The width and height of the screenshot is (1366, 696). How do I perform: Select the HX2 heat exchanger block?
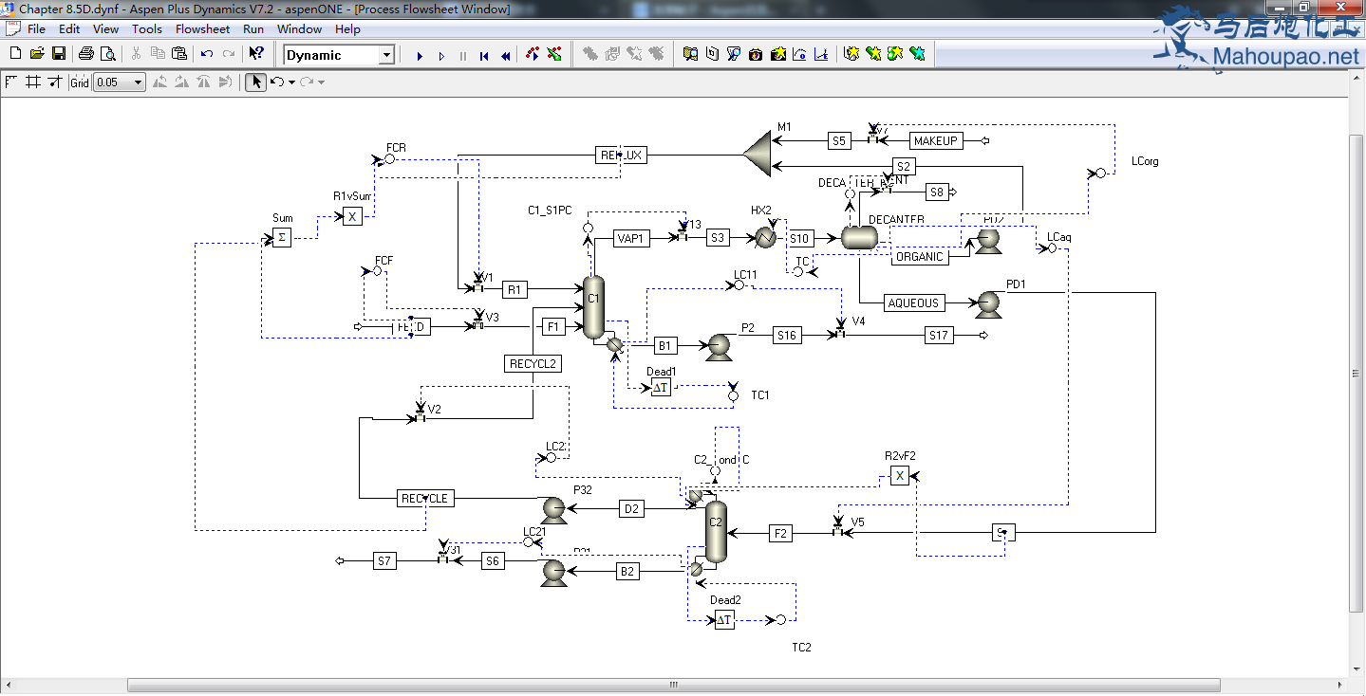click(763, 238)
